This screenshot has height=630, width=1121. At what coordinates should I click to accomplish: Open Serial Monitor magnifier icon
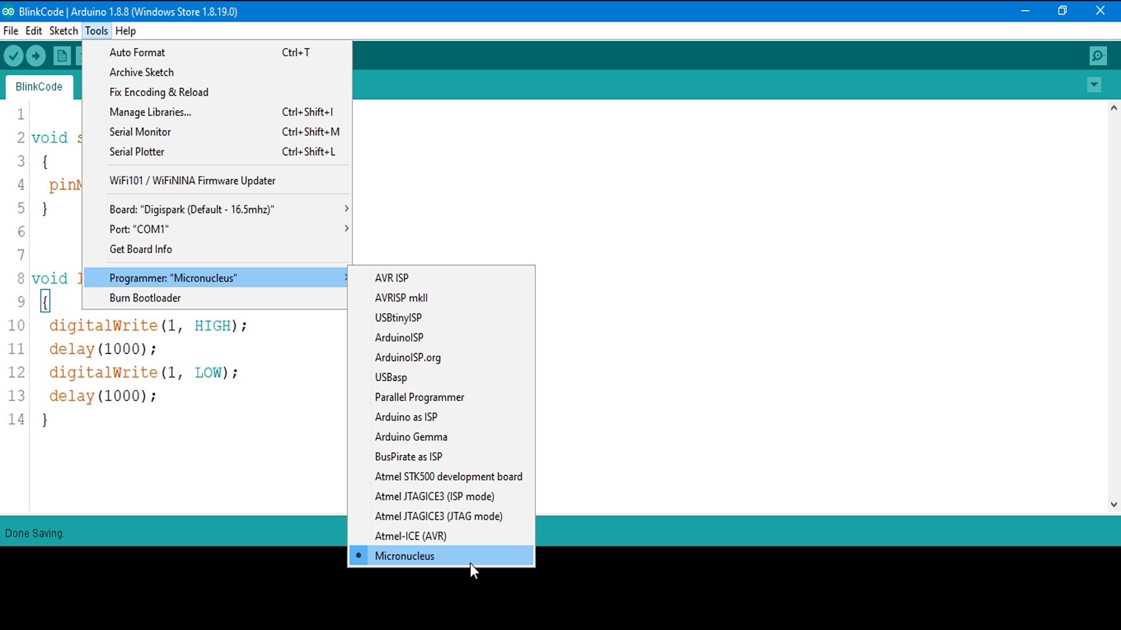pyautogui.click(x=1098, y=56)
